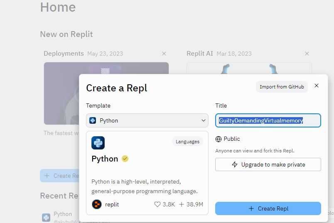Click the Python icon in template dropdown
This screenshot has width=334, height=223.
(x=93, y=120)
